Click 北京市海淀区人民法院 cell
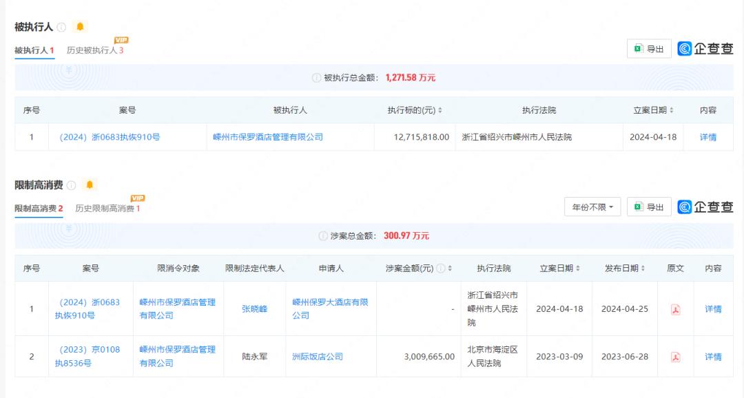The width and height of the screenshot is (744, 398). 493,356
